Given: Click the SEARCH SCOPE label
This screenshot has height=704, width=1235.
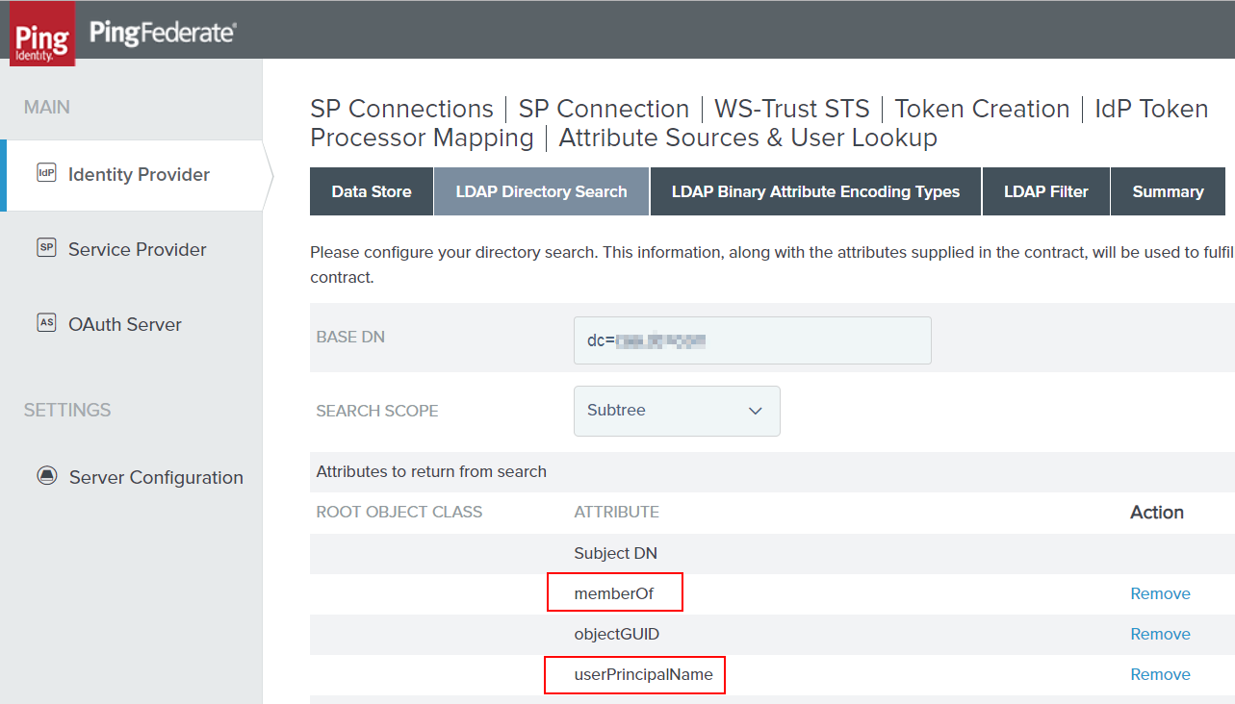Looking at the screenshot, I should (377, 411).
